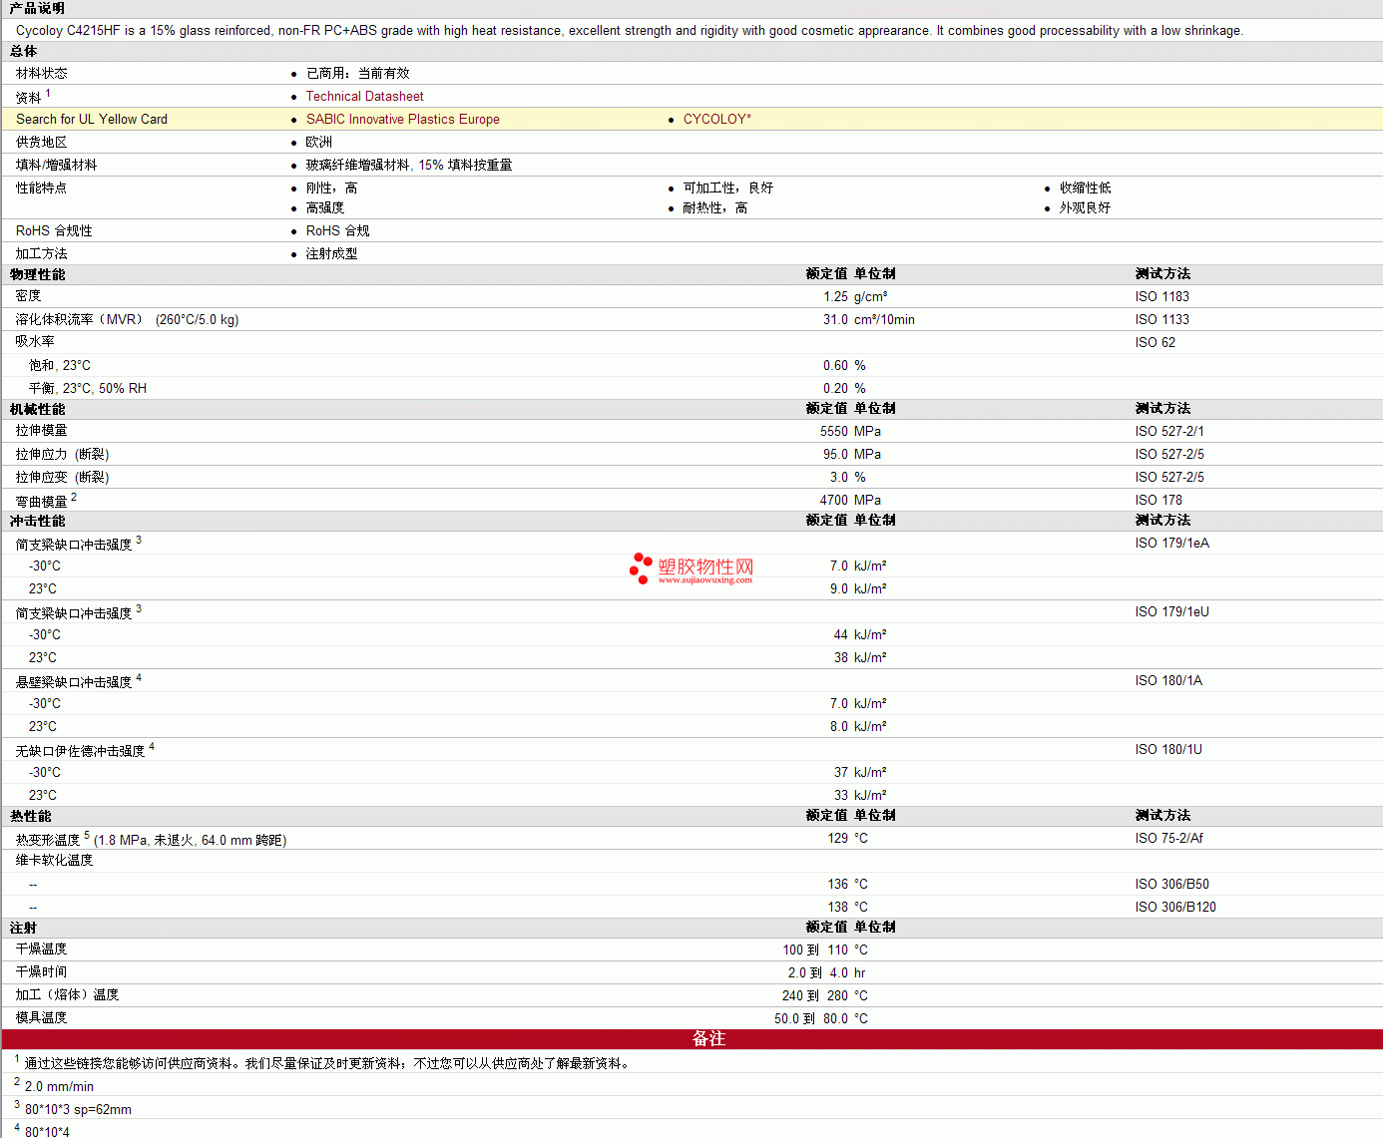
Task: Select the 'Search for UL Yellow Card' row label
Action: (x=92, y=119)
